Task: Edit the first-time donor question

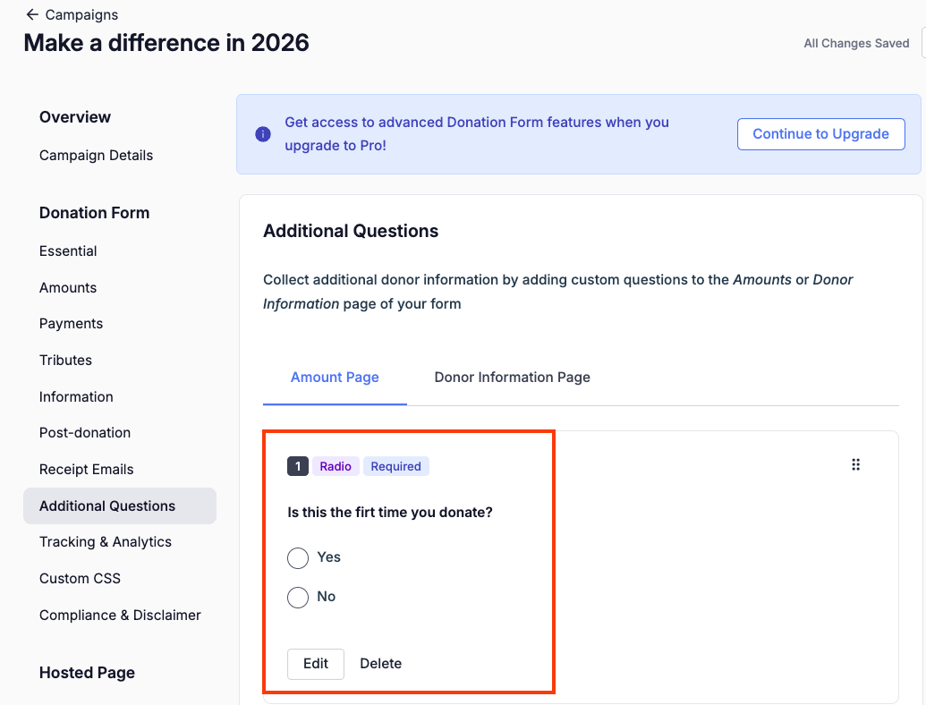Action: 316,664
